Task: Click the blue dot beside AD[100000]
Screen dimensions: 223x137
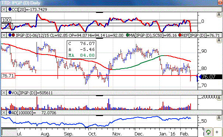Action: point(10,112)
